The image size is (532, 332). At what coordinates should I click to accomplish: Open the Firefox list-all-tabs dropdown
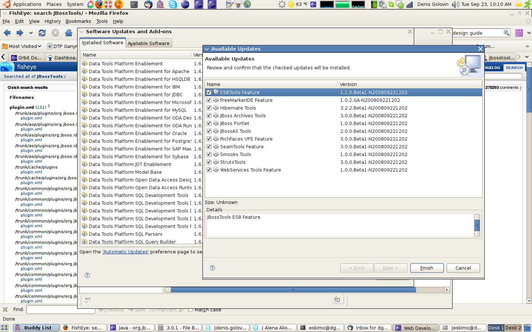point(527,57)
